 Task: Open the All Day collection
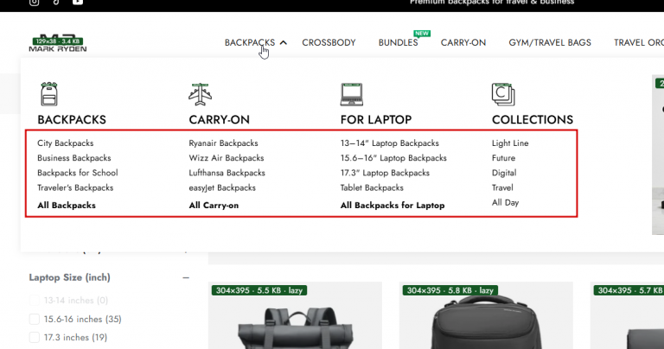click(505, 203)
